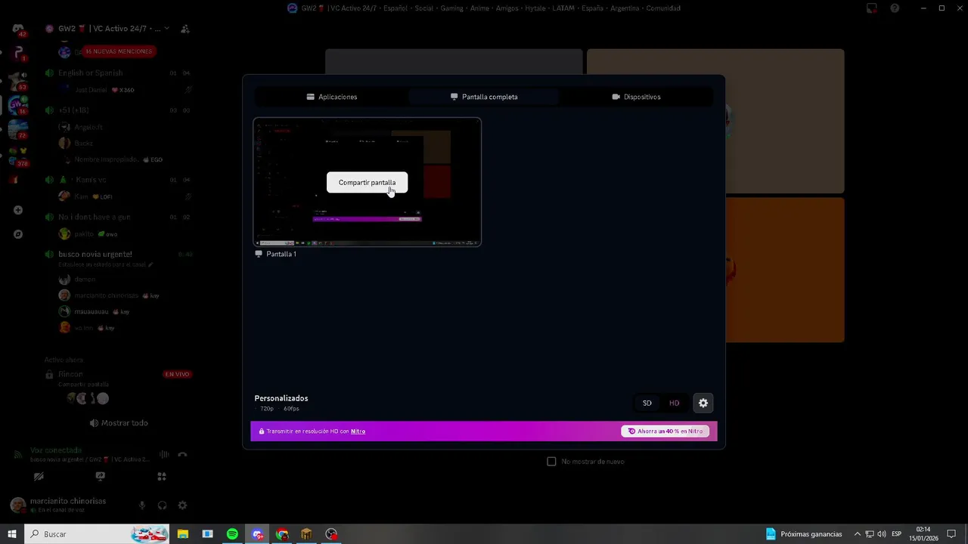Viewport: 968px width, 544px height.
Task: Open Próximas ganancias taskbar widget
Action: point(803,534)
